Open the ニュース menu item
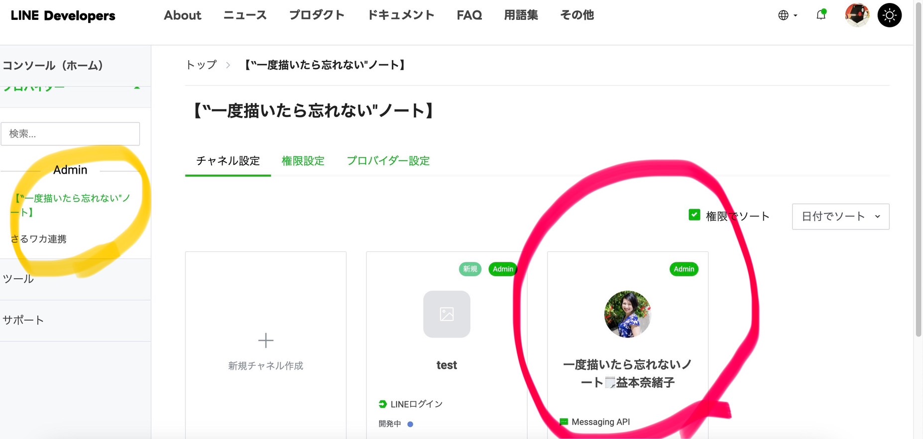 (x=245, y=15)
